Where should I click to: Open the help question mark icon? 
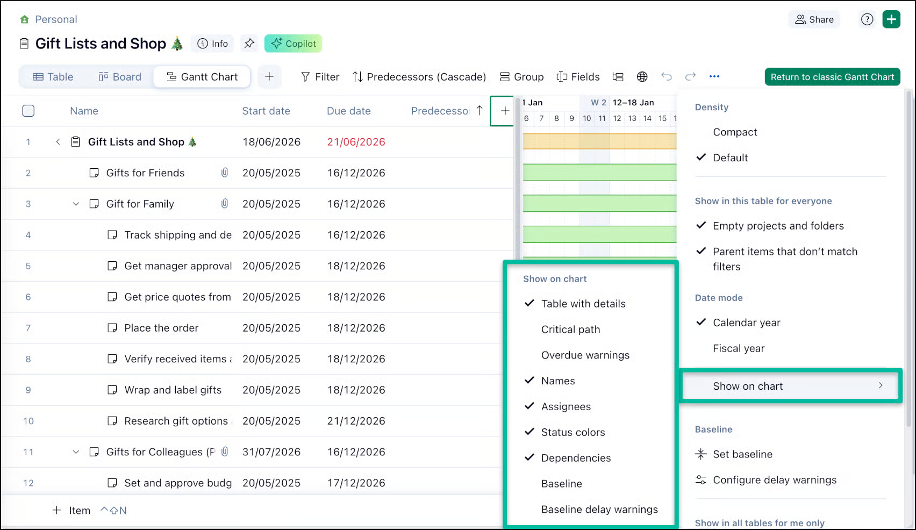click(x=867, y=19)
